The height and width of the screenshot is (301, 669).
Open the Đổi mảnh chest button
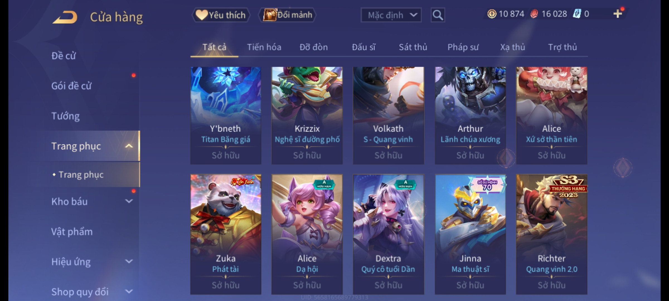point(287,15)
